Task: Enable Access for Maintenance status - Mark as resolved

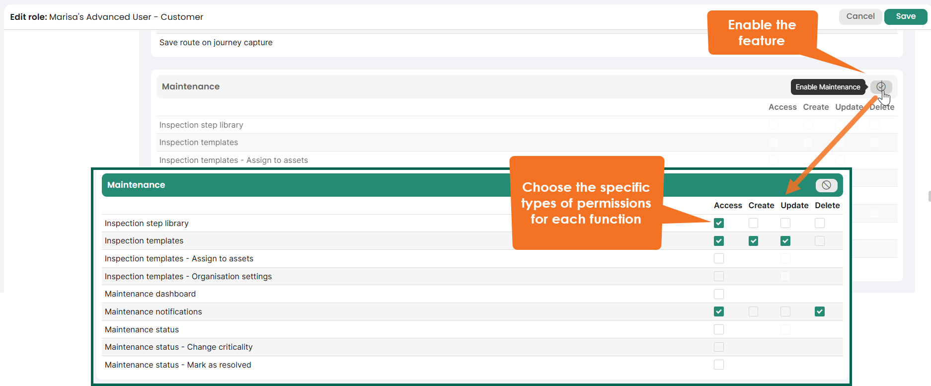Action: [718, 365]
